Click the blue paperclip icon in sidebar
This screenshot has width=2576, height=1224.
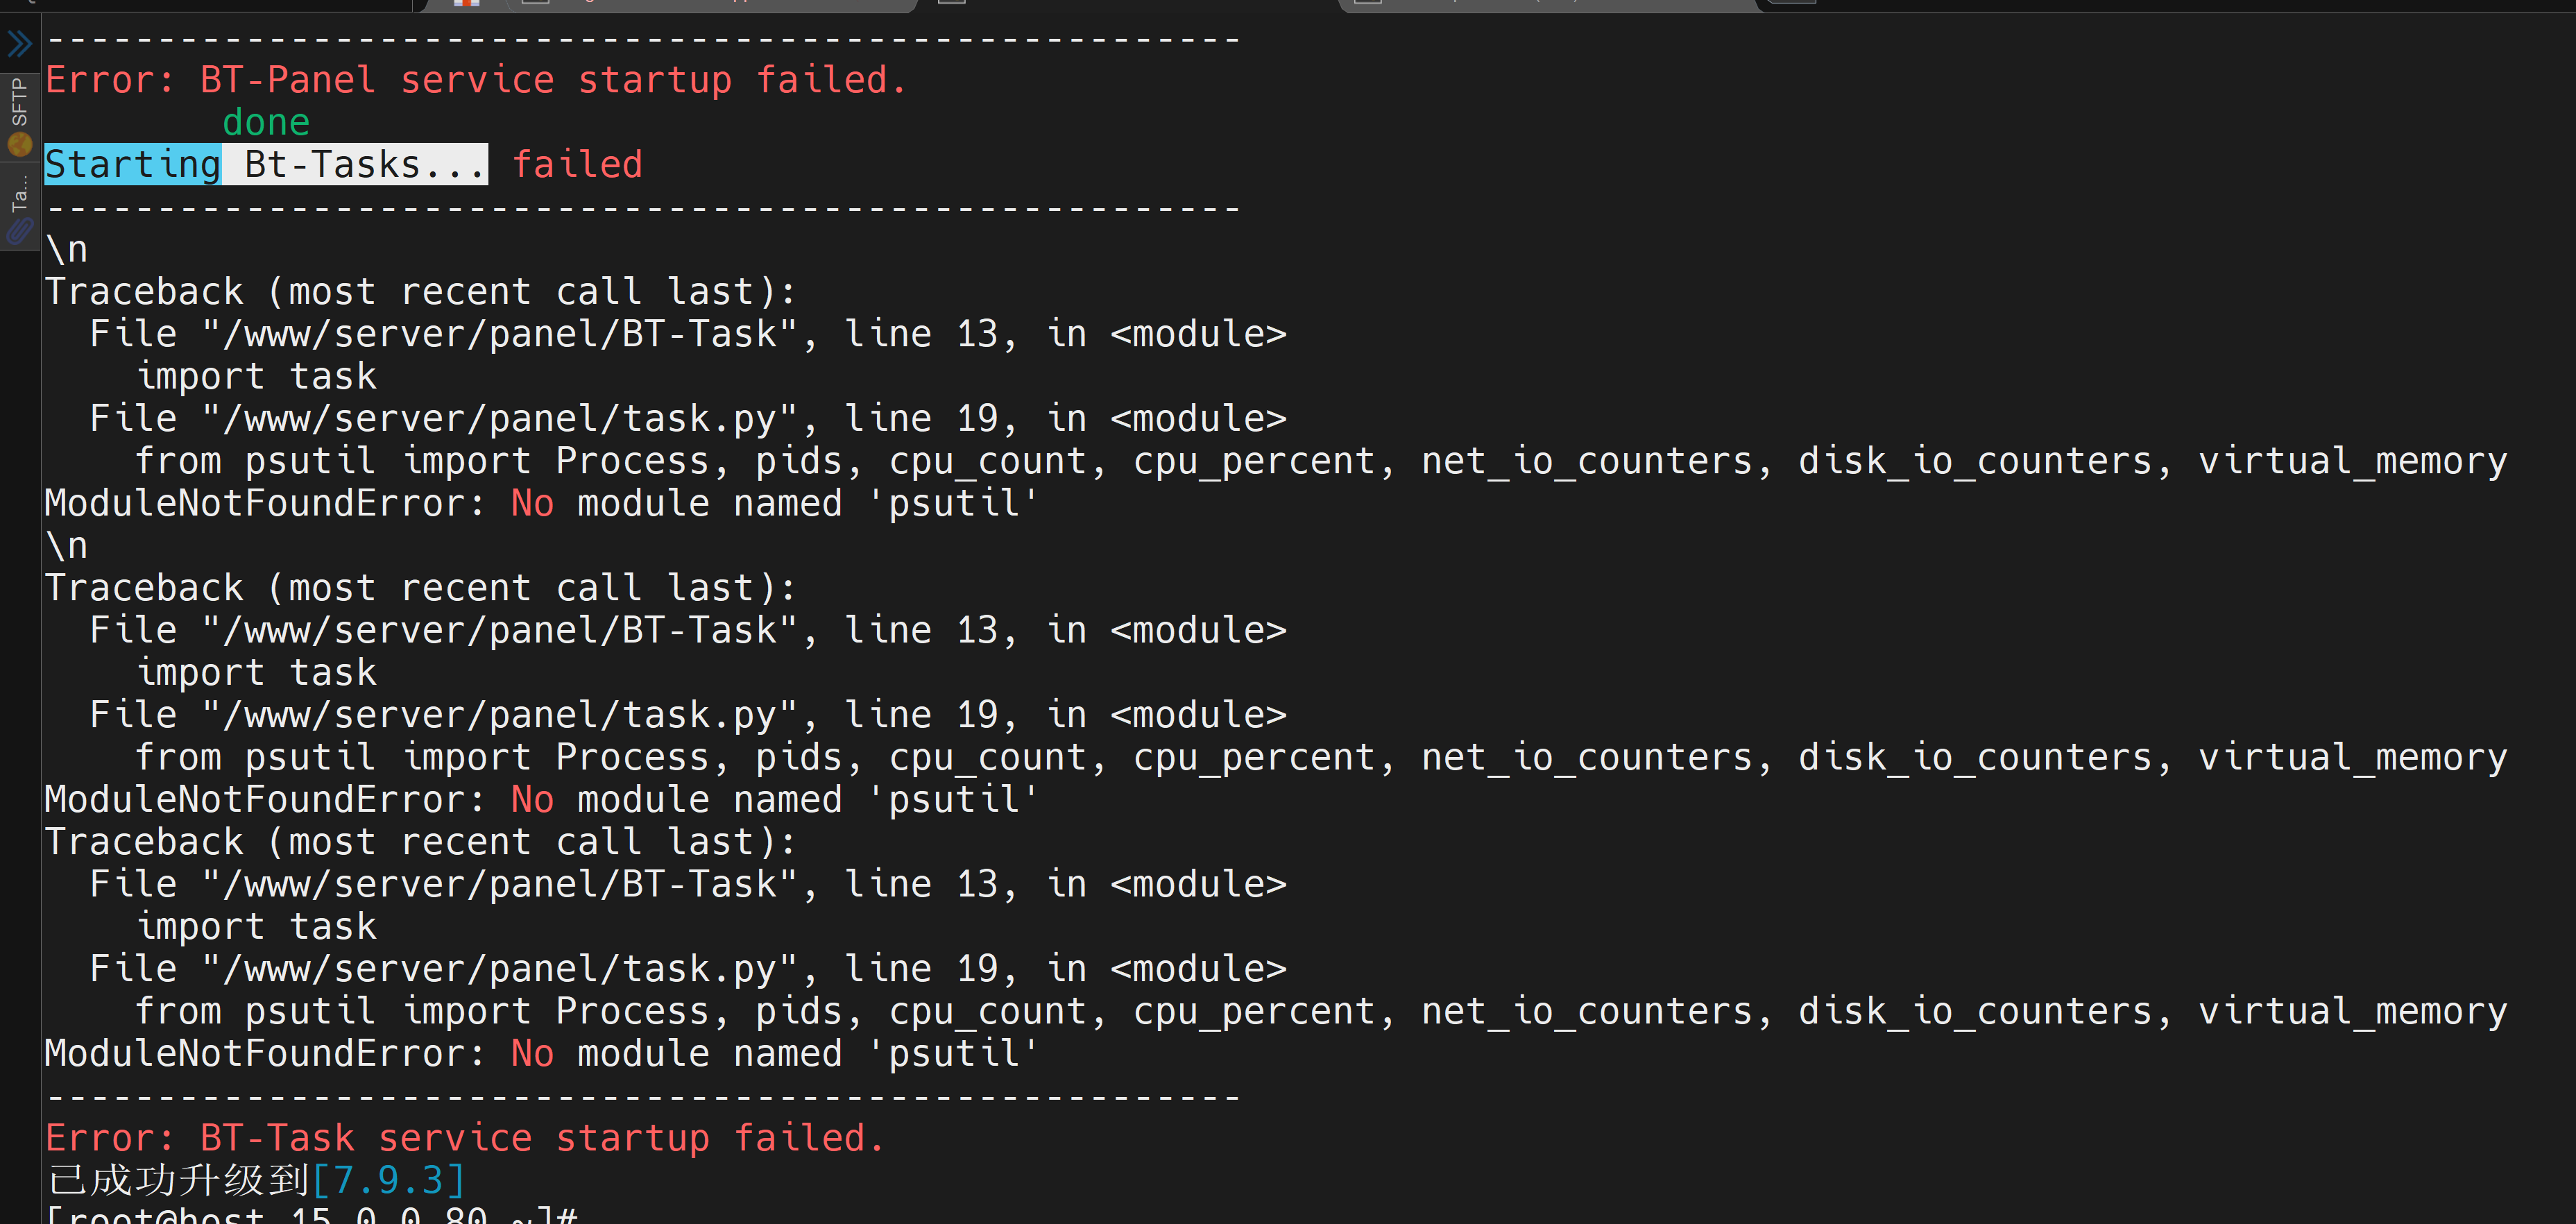pyautogui.click(x=20, y=232)
